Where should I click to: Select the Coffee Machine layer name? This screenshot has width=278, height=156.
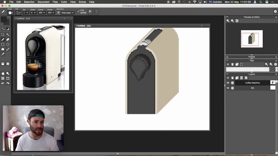pyautogui.click(x=252, y=83)
